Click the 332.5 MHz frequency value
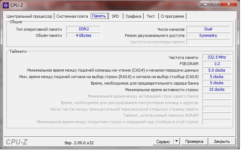 tap(217, 57)
